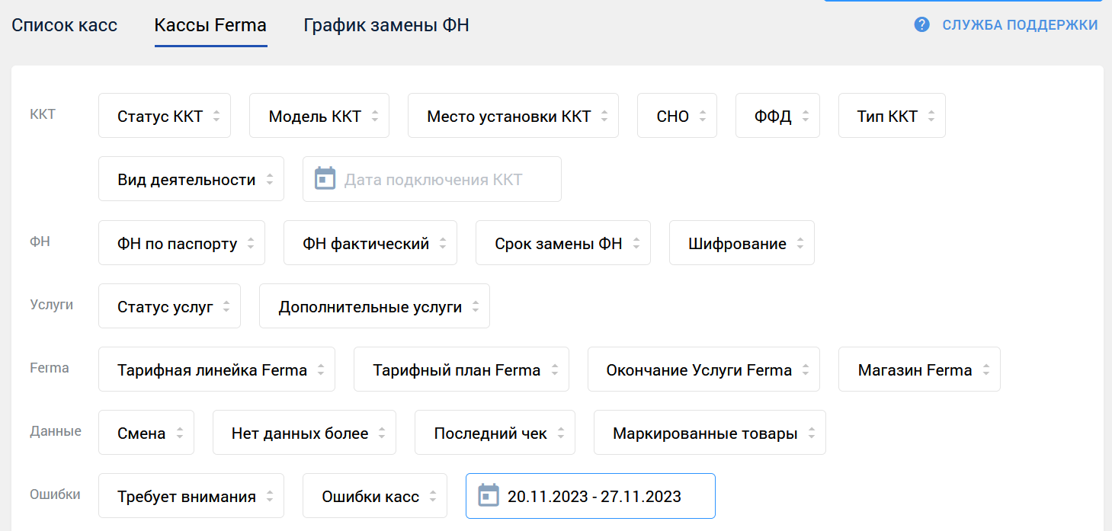Open the Тип ККТ dropdown
The image size is (1112, 531).
pos(892,116)
